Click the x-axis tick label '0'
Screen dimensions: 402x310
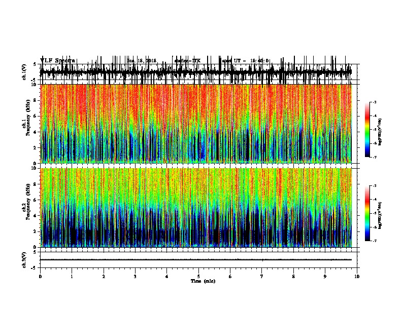(40, 277)
